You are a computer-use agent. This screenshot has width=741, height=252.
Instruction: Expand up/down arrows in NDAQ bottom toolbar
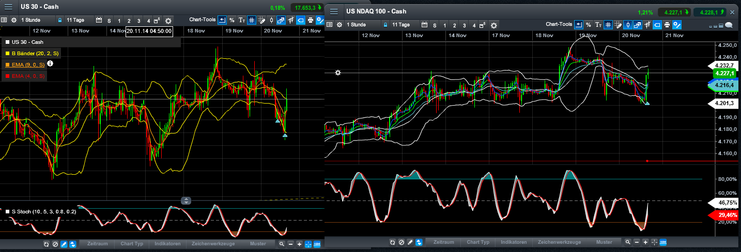tap(419, 242)
